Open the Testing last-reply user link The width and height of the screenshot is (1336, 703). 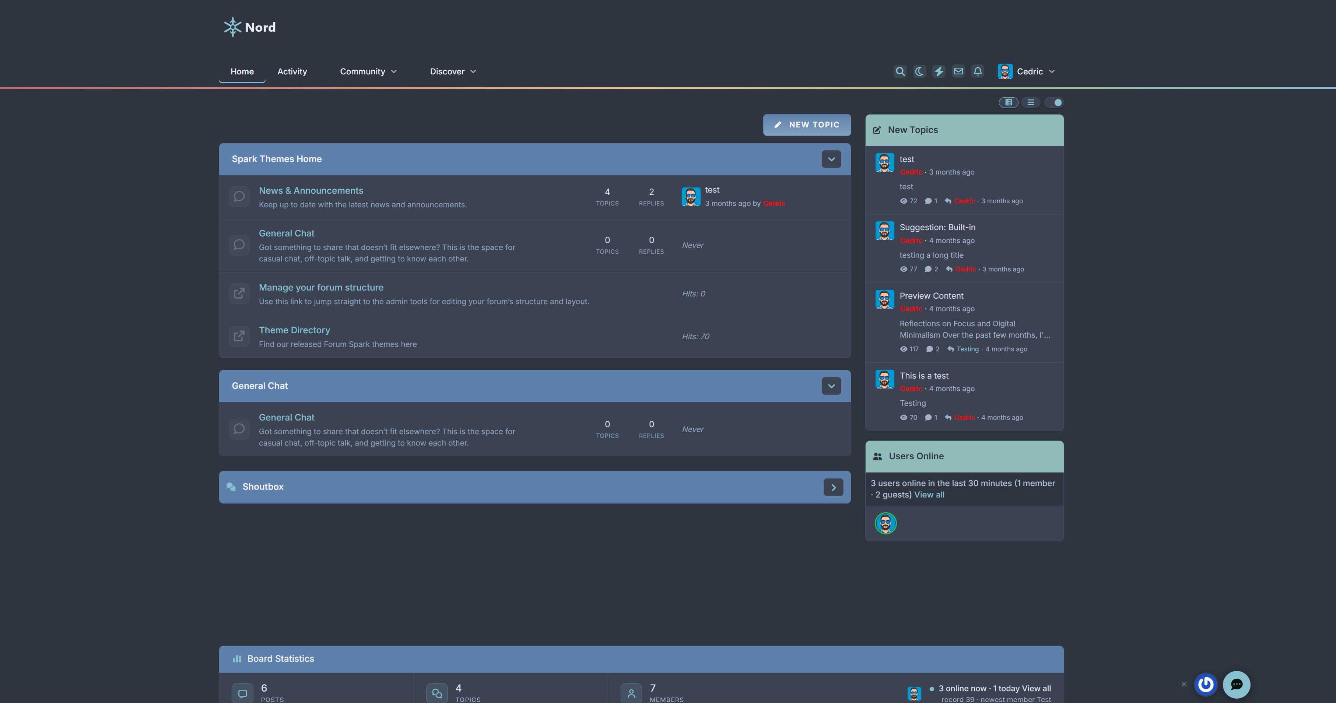click(x=967, y=349)
